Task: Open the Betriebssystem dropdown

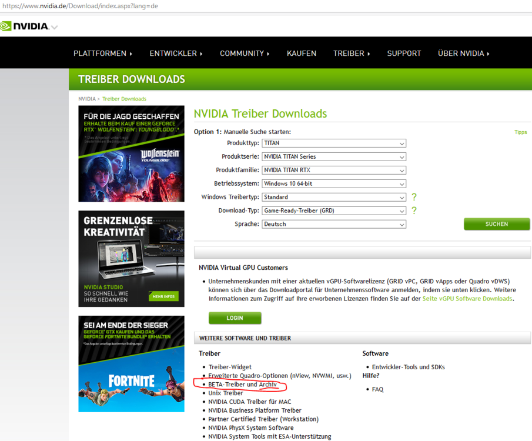Action: click(334, 183)
